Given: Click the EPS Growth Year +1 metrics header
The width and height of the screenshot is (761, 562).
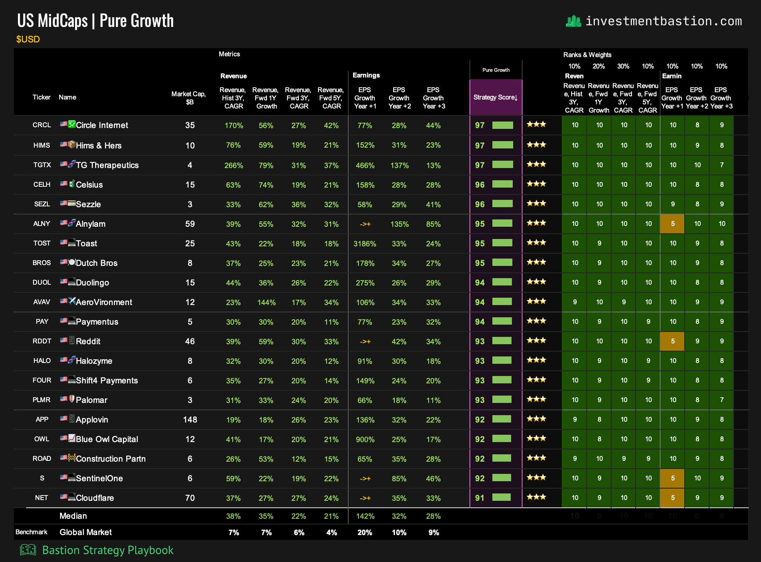Looking at the screenshot, I should point(365,98).
